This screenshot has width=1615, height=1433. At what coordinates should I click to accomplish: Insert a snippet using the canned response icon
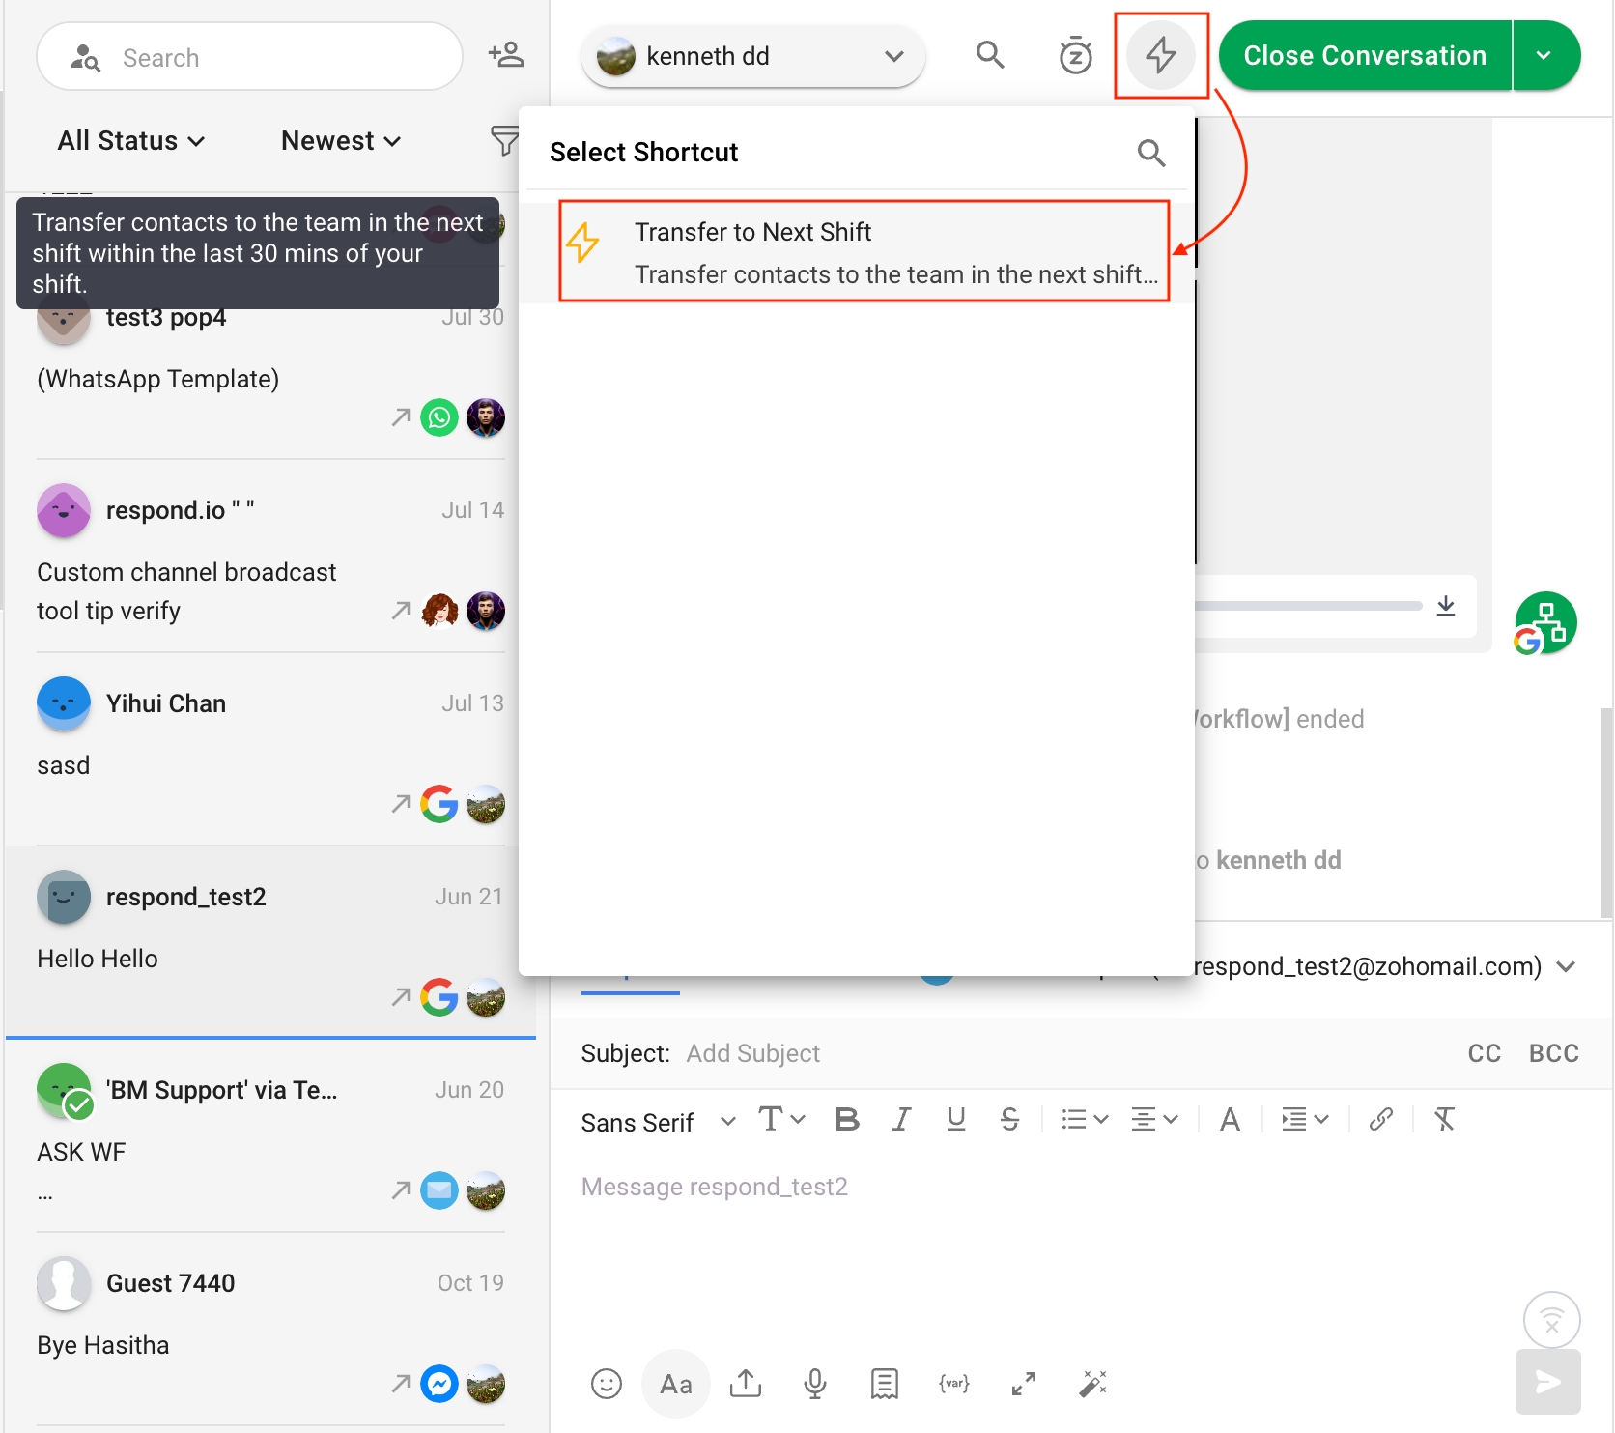click(x=884, y=1383)
